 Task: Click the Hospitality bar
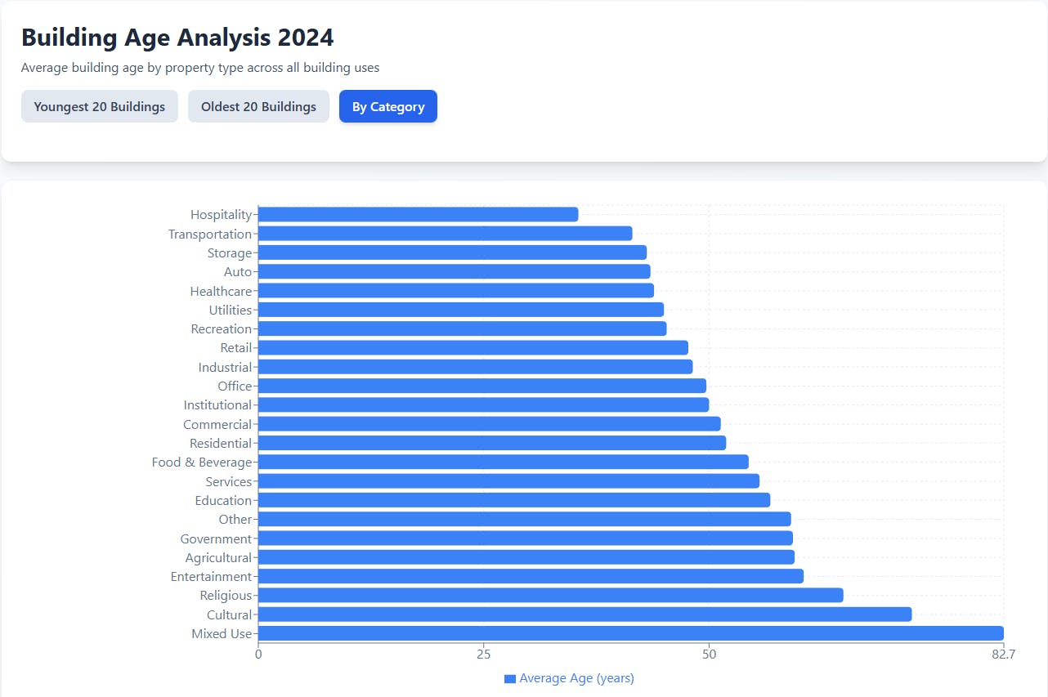click(418, 214)
